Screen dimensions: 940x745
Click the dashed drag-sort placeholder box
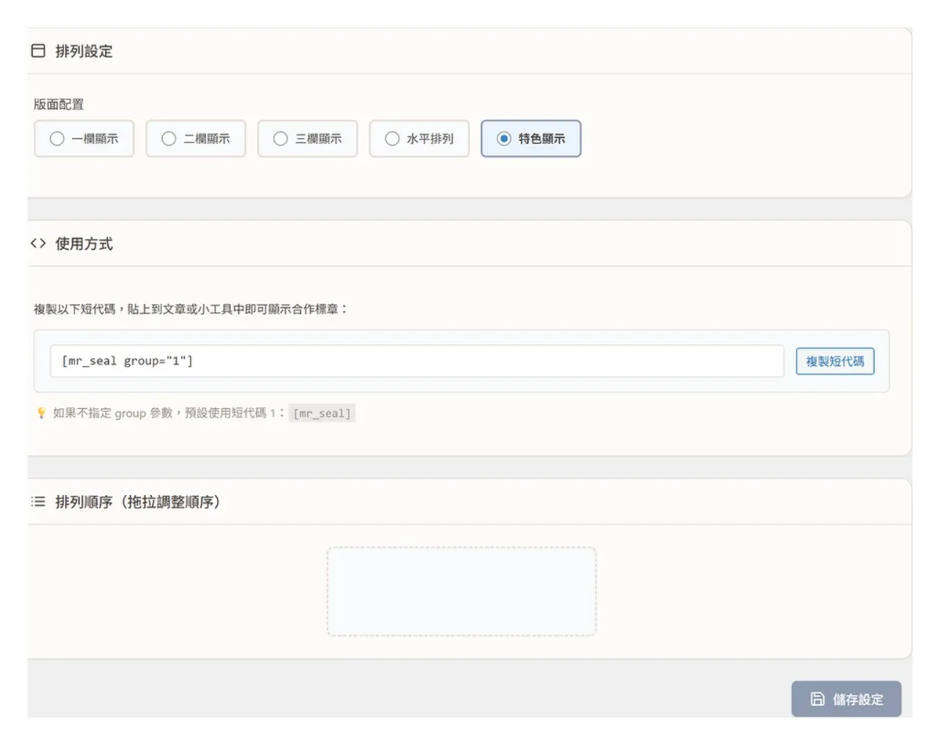(461, 591)
